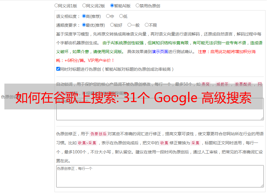Select the 同义词2版 radio option
Image resolution: width=267 pixels, height=193 pixels.
tap(84, 6)
